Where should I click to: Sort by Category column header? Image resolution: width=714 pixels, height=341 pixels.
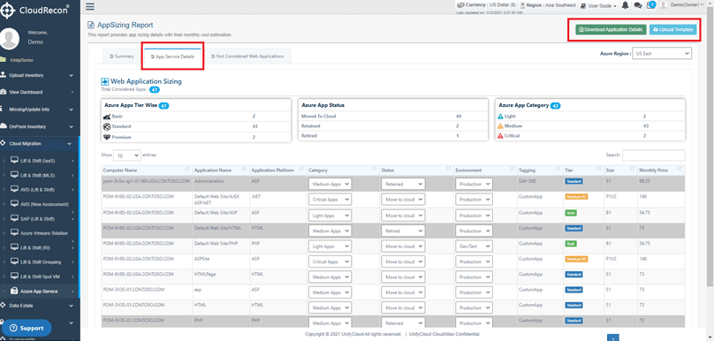pyautogui.click(x=343, y=170)
